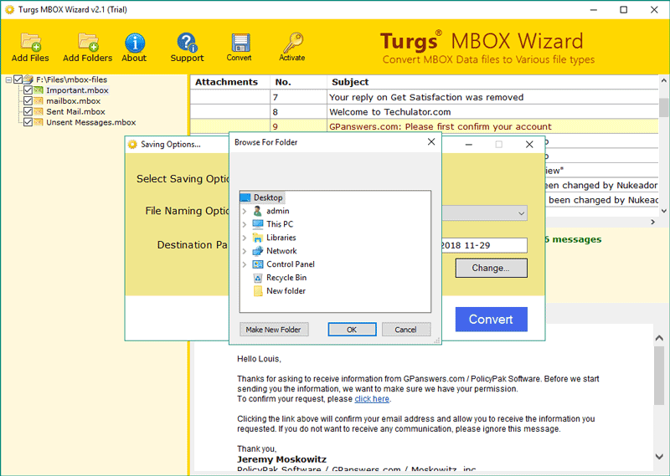Click the blue Convert button
The height and width of the screenshot is (476, 670).
[491, 320]
